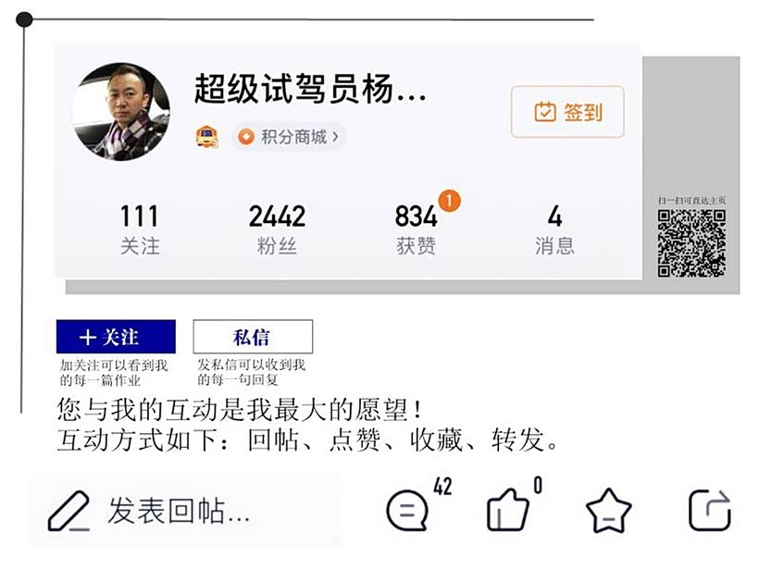
Task: Open the 4 消息 messages stat
Action: click(x=554, y=229)
